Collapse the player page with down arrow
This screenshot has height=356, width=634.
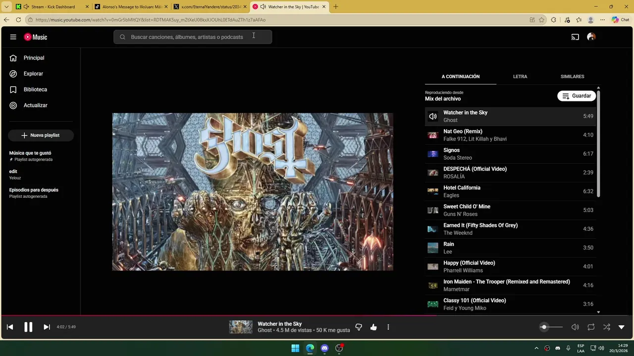(x=622, y=327)
